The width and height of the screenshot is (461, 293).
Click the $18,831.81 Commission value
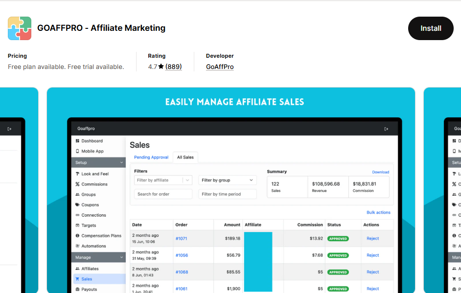[x=364, y=184]
